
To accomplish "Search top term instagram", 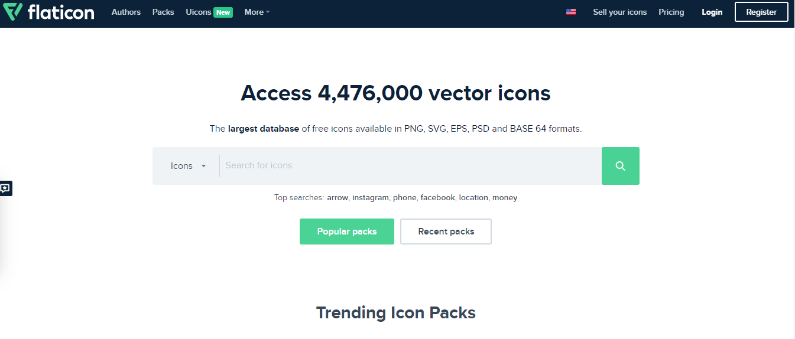I will [371, 198].
